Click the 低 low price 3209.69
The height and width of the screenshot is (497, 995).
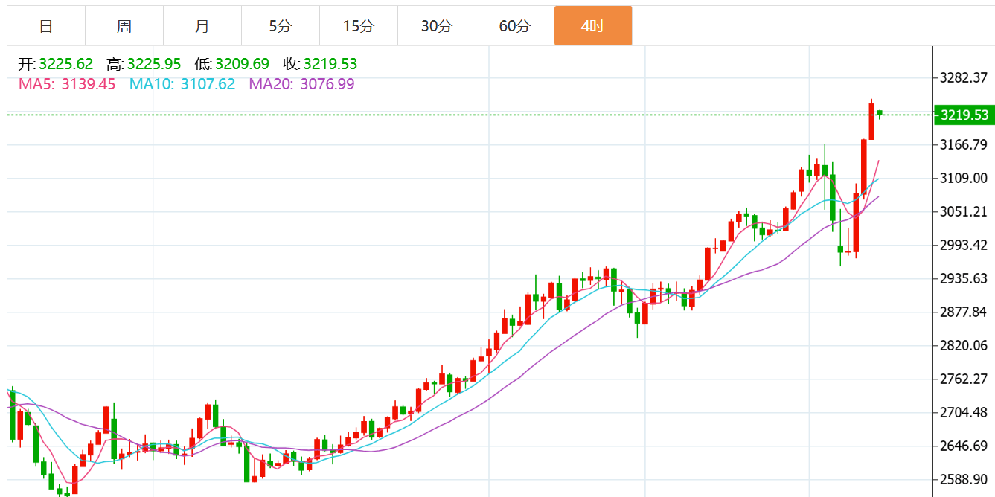coord(242,64)
